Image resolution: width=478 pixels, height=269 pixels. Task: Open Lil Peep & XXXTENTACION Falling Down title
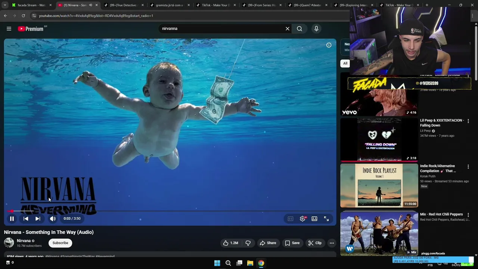click(x=442, y=123)
